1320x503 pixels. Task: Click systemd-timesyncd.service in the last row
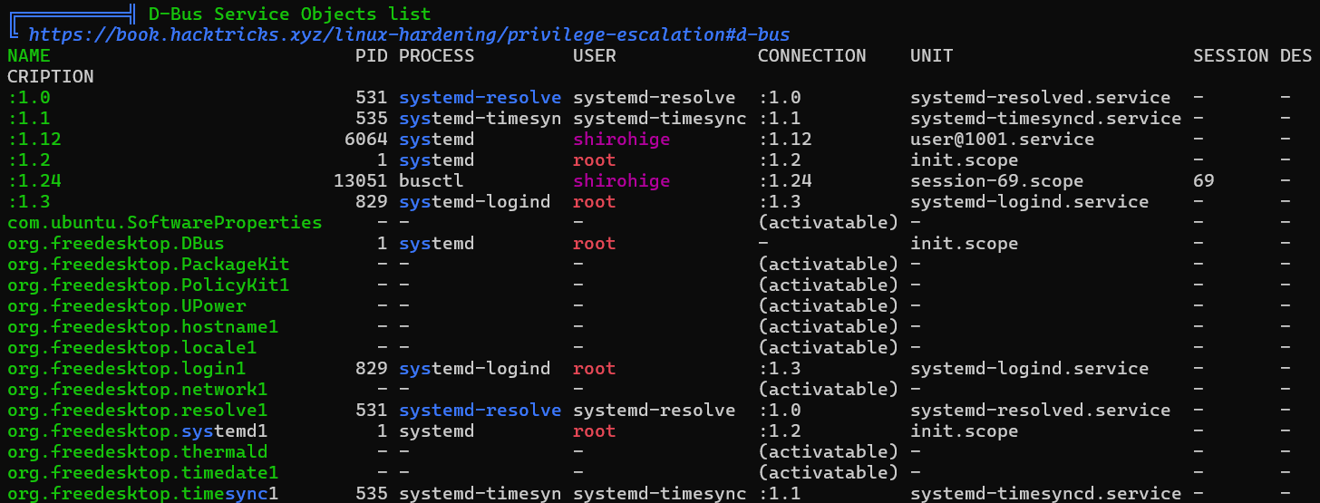tap(1046, 493)
